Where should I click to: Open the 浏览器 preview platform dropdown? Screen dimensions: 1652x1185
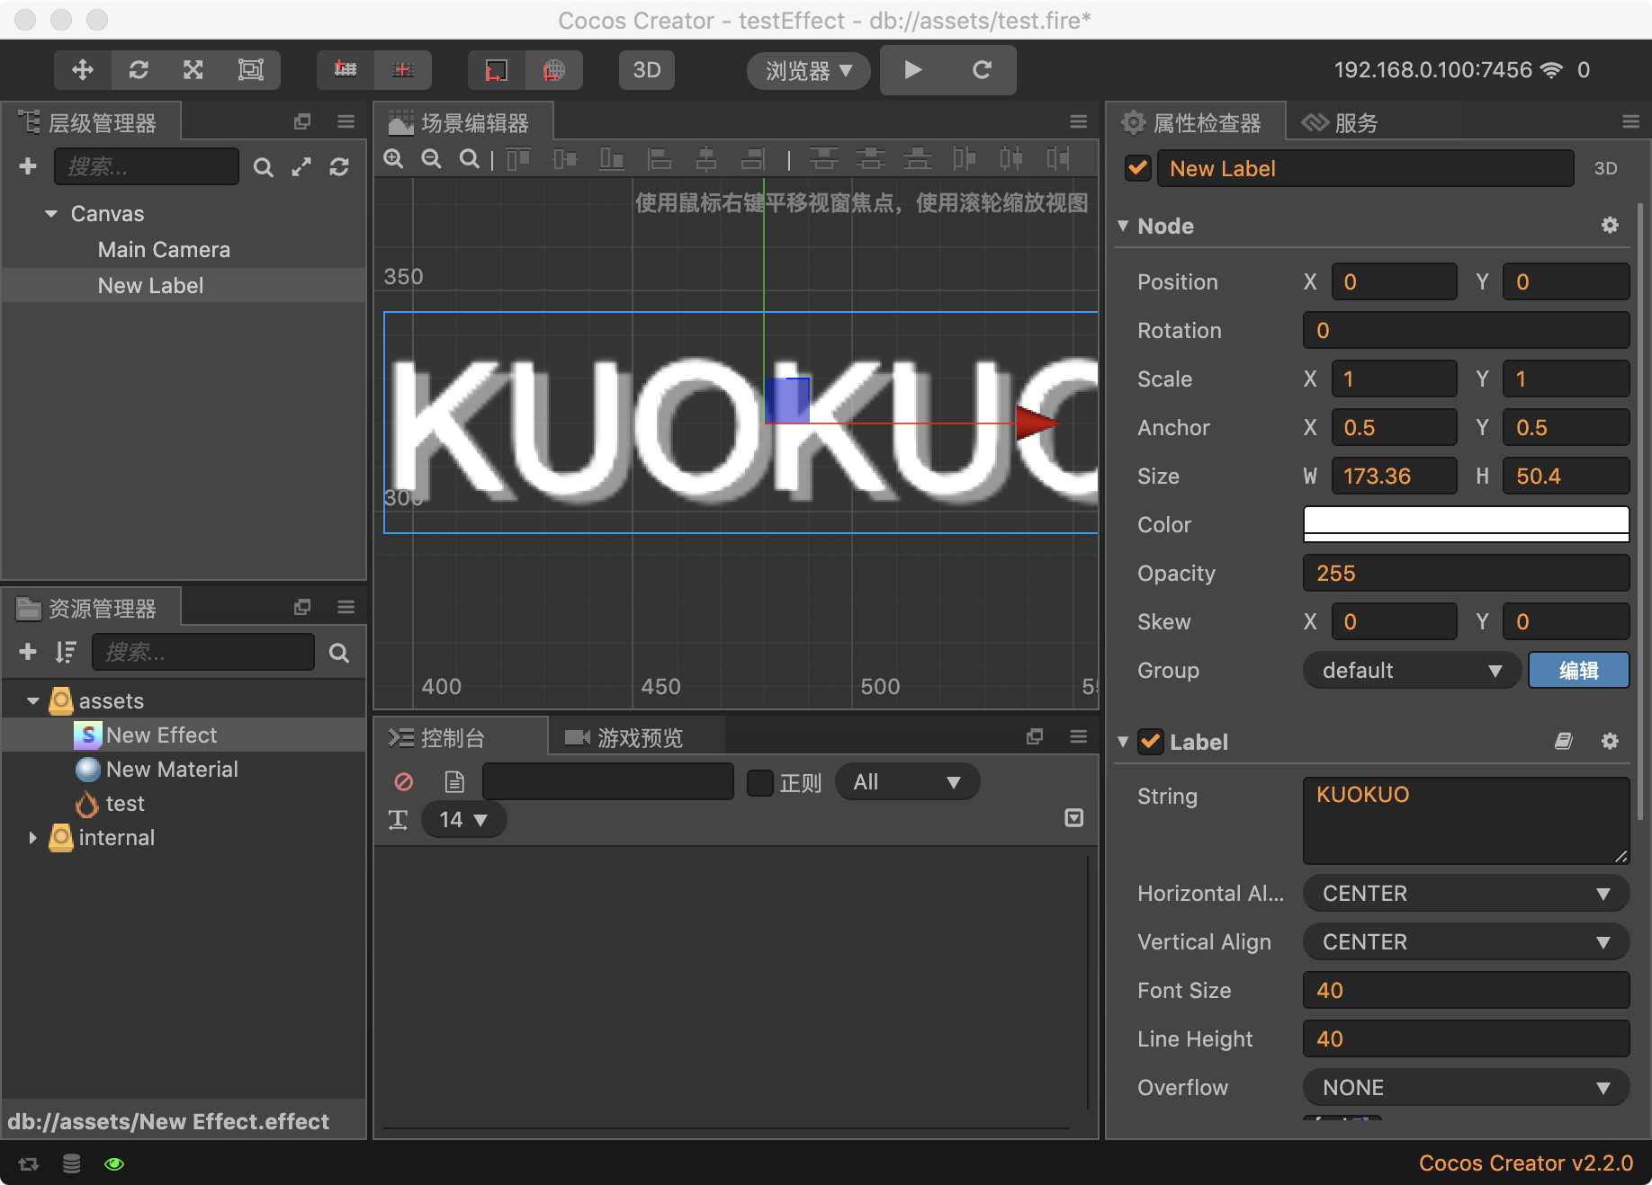pyautogui.click(x=808, y=70)
